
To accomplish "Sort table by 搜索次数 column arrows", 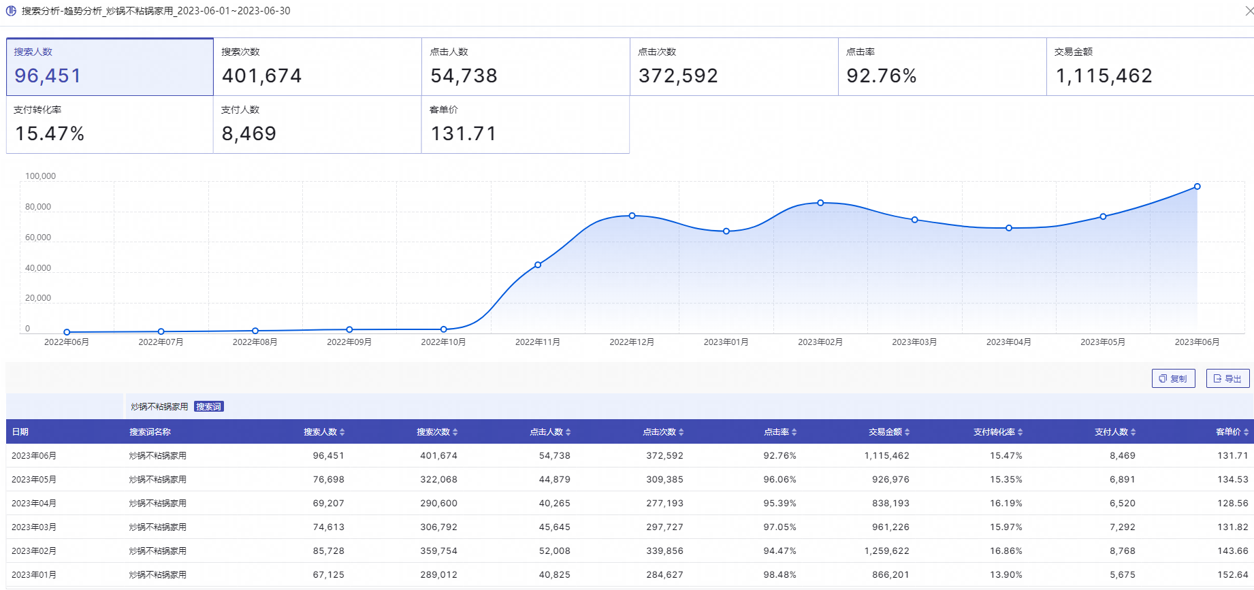I will (x=455, y=432).
